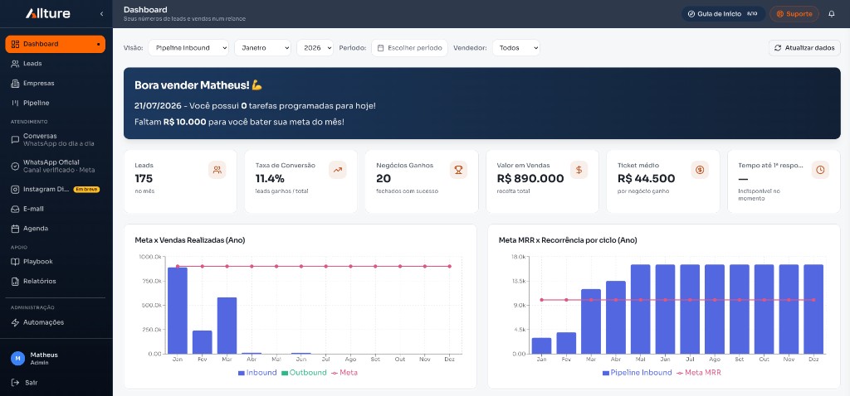This screenshot has height=396, width=850.
Task: Click the Sair logout icon
Action: pyautogui.click(x=15, y=383)
